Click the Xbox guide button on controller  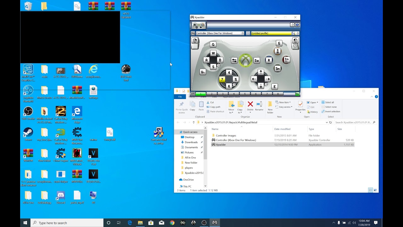click(245, 60)
